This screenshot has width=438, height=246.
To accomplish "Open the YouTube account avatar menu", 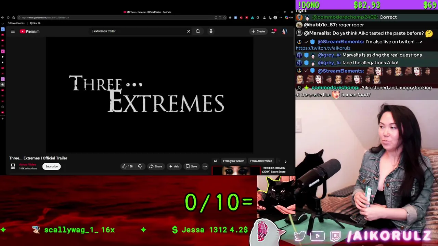I will coord(284,31).
